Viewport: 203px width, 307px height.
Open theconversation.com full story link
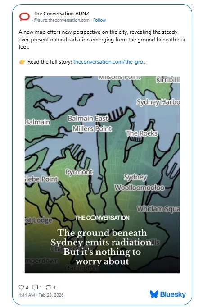110,62
